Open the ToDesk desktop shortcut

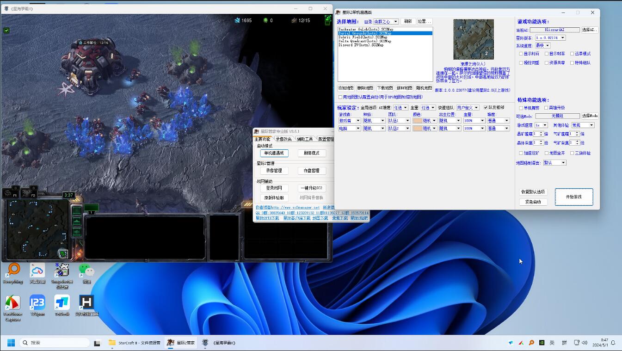[x=62, y=305]
